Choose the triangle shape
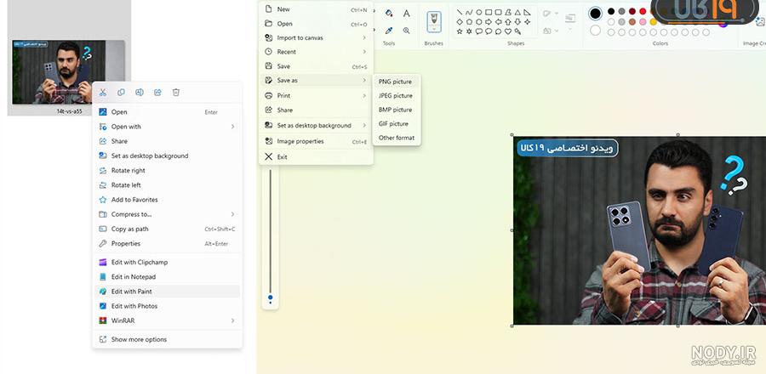 pyautogui.click(x=517, y=13)
